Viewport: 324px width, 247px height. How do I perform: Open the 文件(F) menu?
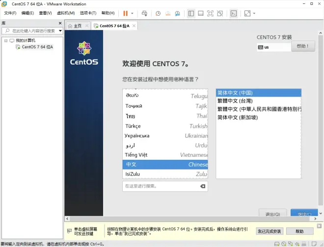click(x=10, y=13)
